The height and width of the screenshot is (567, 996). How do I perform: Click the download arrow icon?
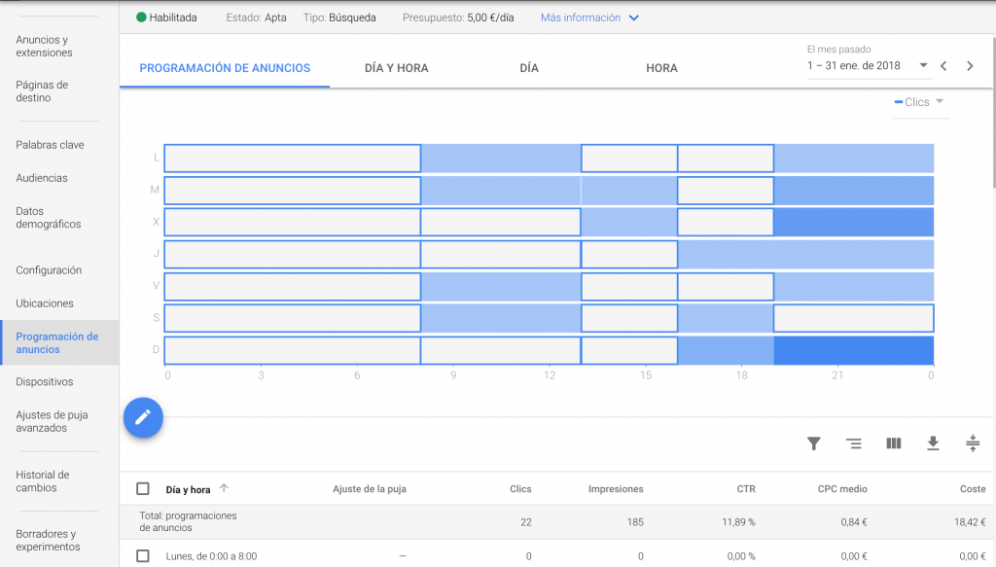[933, 443]
